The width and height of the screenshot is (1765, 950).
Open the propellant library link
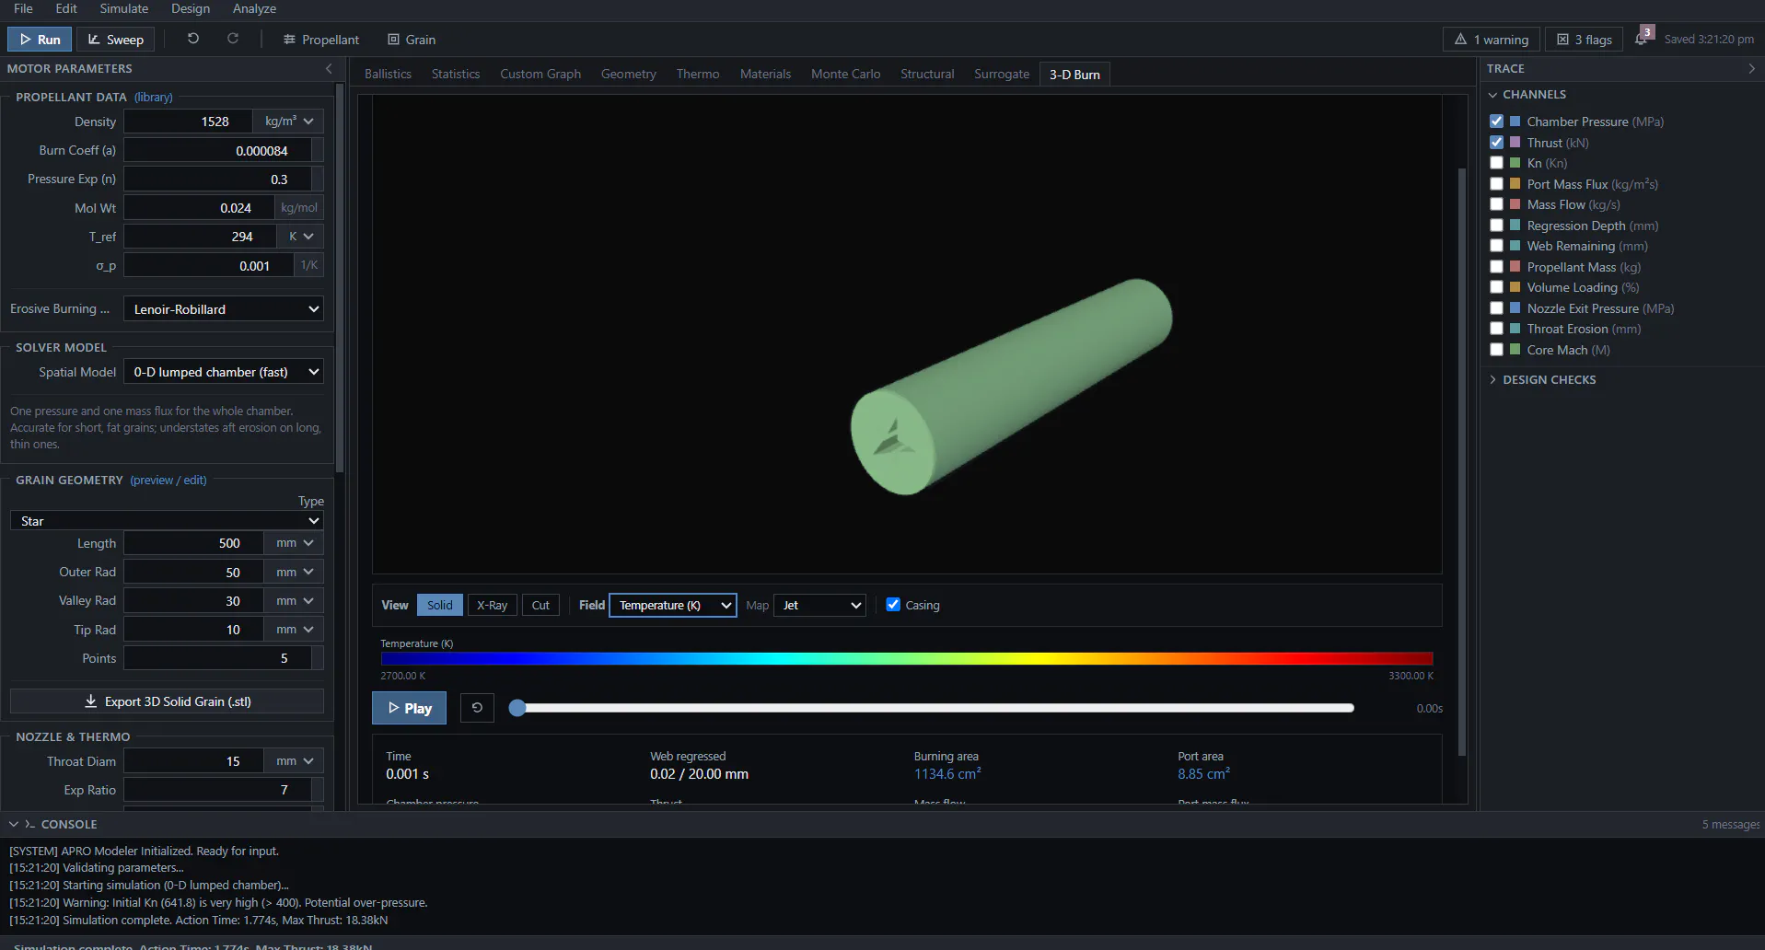click(x=153, y=97)
